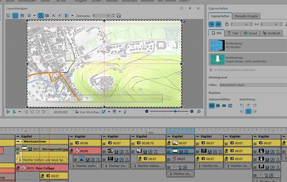This screenshot has width=287, height=182.
Task: Switch to the Manuelle Eingabe tab
Action: point(246,16)
